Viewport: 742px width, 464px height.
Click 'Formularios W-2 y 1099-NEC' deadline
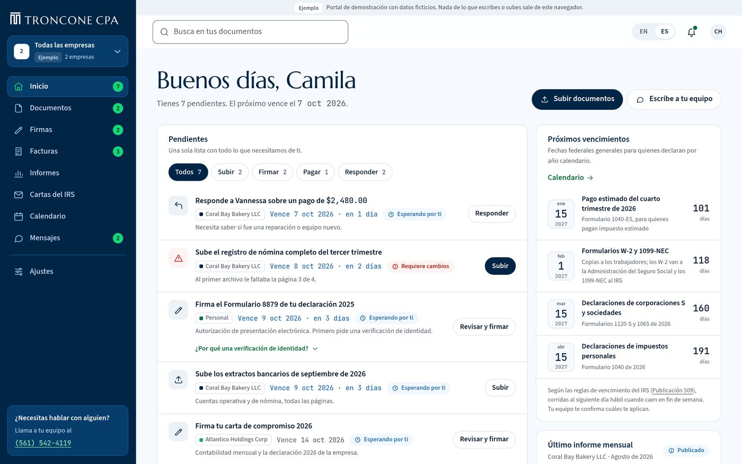click(x=625, y=251)
